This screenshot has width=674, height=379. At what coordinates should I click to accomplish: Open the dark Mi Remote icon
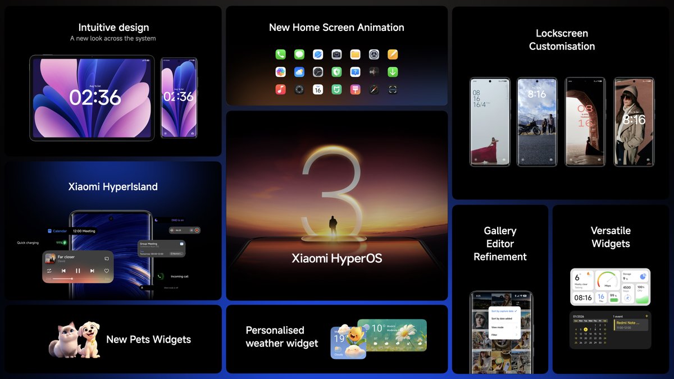point(299,89)
